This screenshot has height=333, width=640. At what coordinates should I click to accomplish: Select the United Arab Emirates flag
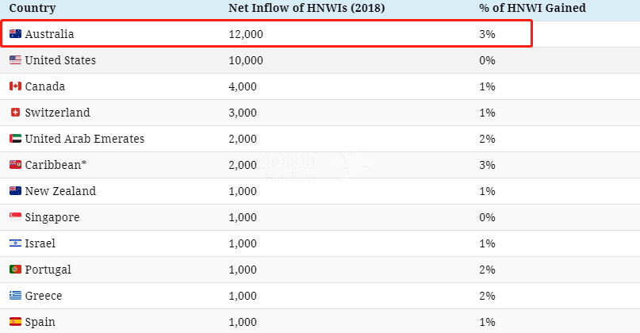(x=15, y=139)
